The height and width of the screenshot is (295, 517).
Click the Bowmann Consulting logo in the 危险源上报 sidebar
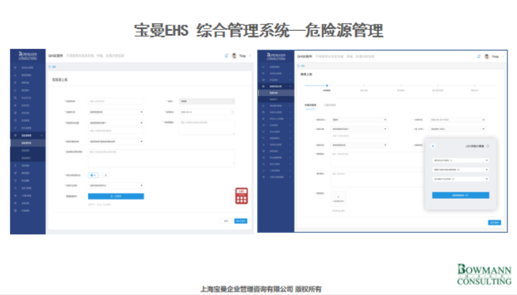(x=28, y=55)
